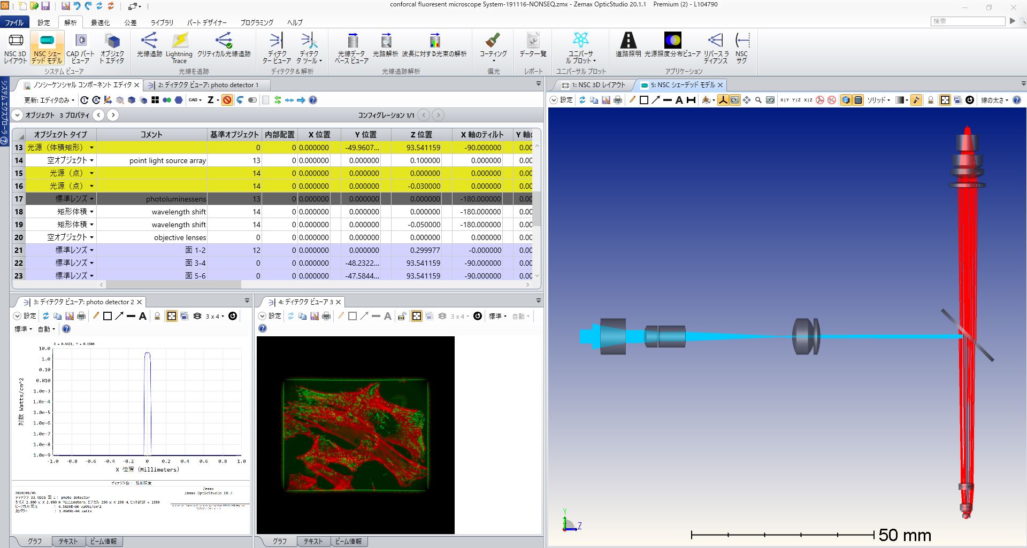Click the photoluminessens comment cell in row 17
The height and width of the screenshot is (548, 1027).
click(x=152, y=199)
